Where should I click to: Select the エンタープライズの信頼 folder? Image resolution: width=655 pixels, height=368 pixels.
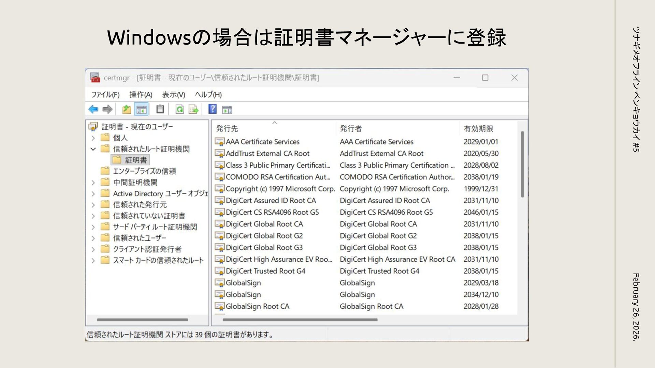(144, 171)
